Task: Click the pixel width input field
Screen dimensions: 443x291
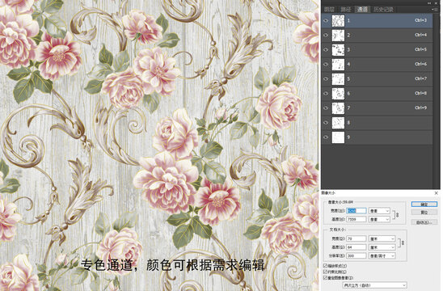Action: 357,211
